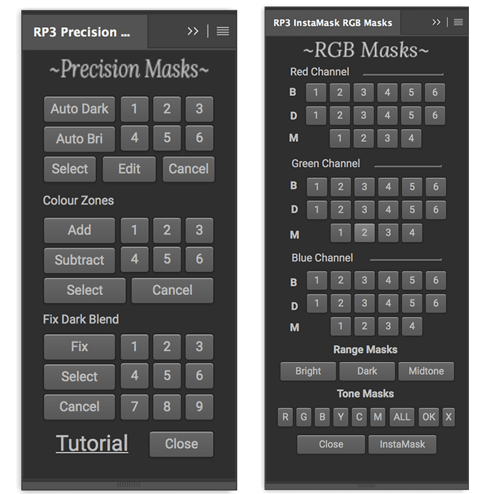This screenshot has width=494, height=494.
Task: Confirm tone mask with OK button
Action: coord(429,417)
